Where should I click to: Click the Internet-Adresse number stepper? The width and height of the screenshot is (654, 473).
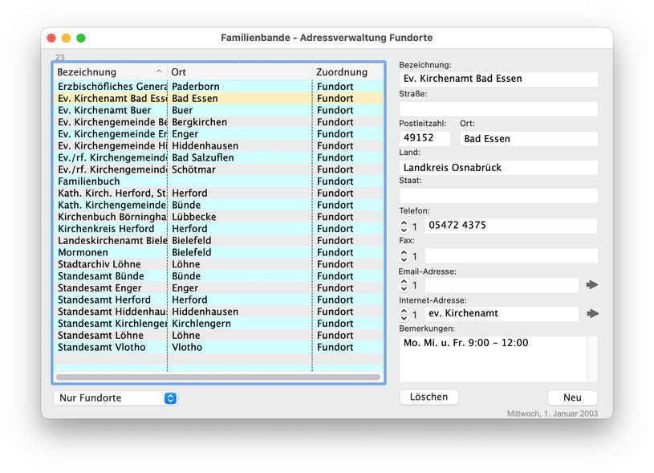404,314
